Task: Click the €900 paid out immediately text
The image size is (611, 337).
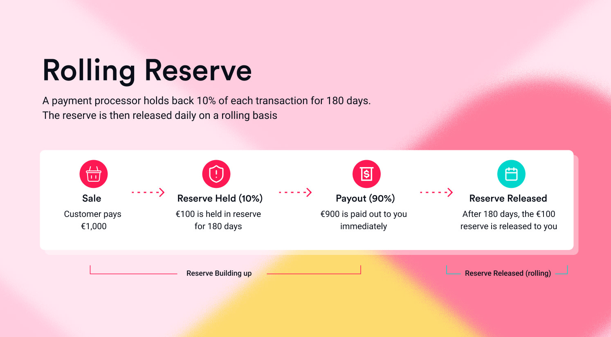Action: coord(364,220)
